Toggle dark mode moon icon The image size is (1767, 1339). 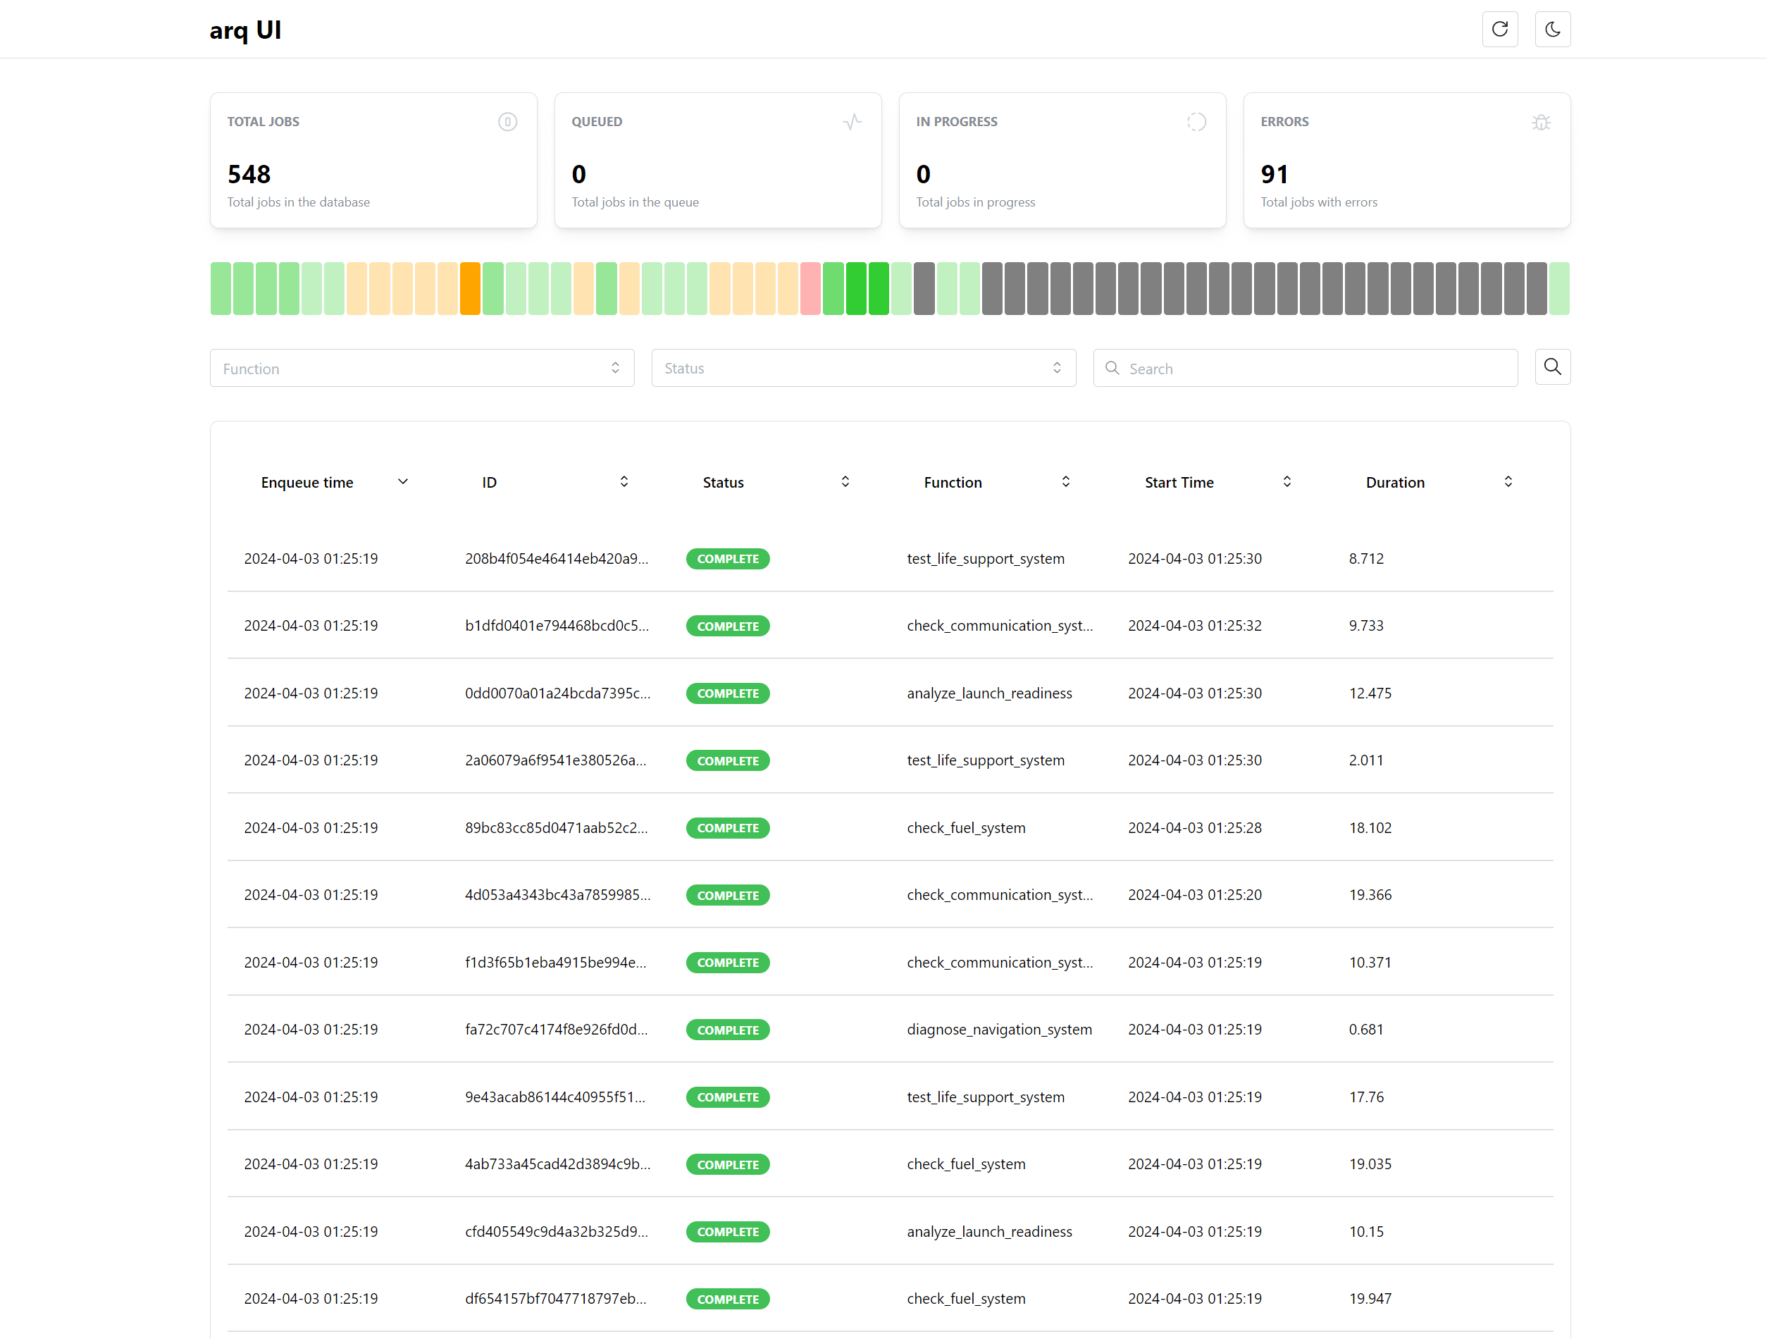1552,30
